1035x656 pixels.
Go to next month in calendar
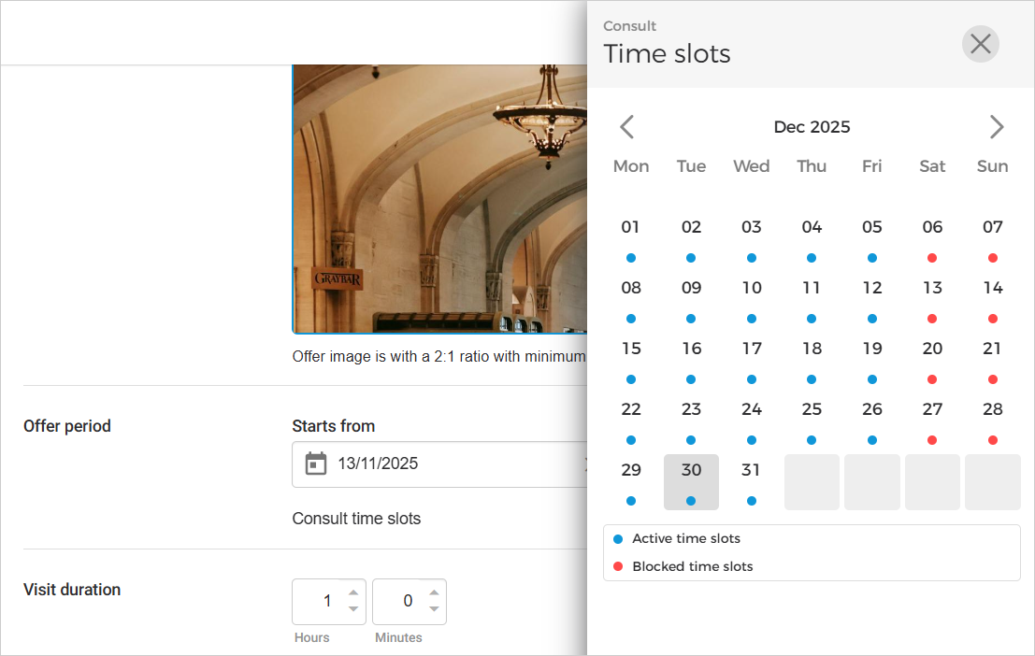click(x=996, y=127)
